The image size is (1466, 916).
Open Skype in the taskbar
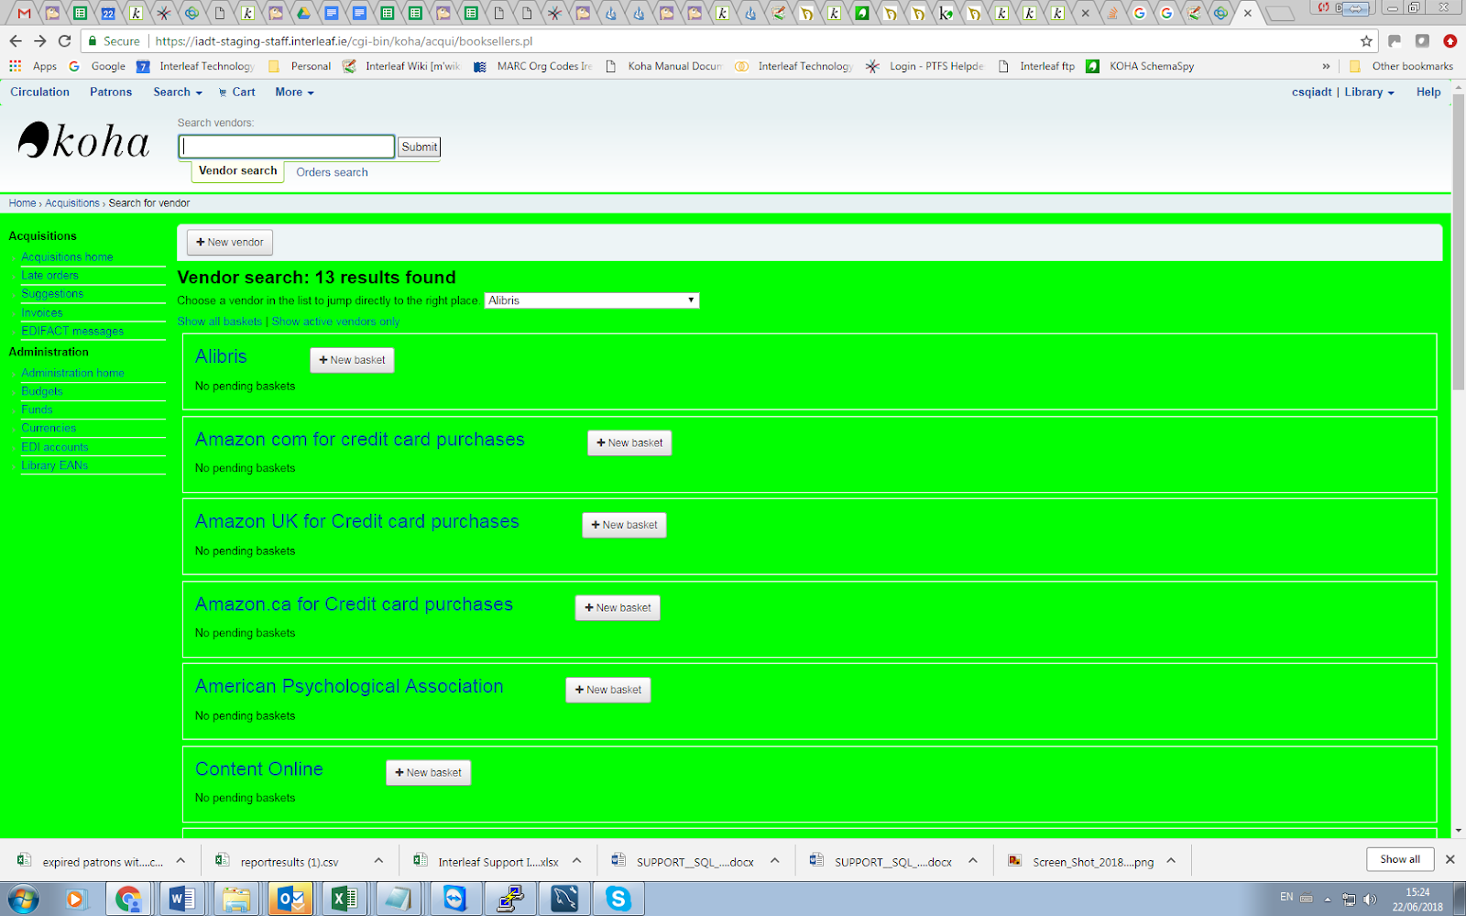coord(618,900)
